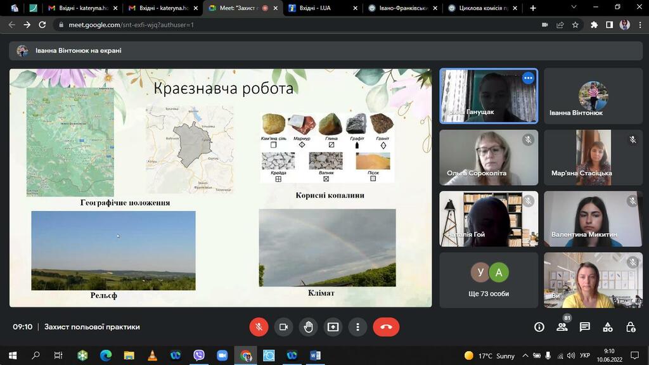Show the participants list
The height and width of the screenshot is (365, 649).
tap(562, 328)
